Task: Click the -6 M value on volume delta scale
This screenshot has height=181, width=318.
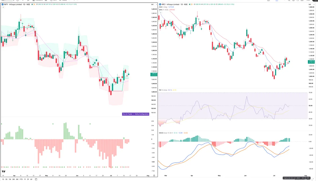Action: (x=153, y=166)
